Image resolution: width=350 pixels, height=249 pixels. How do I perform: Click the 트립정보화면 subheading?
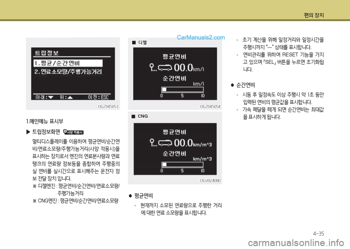[46, 132]
